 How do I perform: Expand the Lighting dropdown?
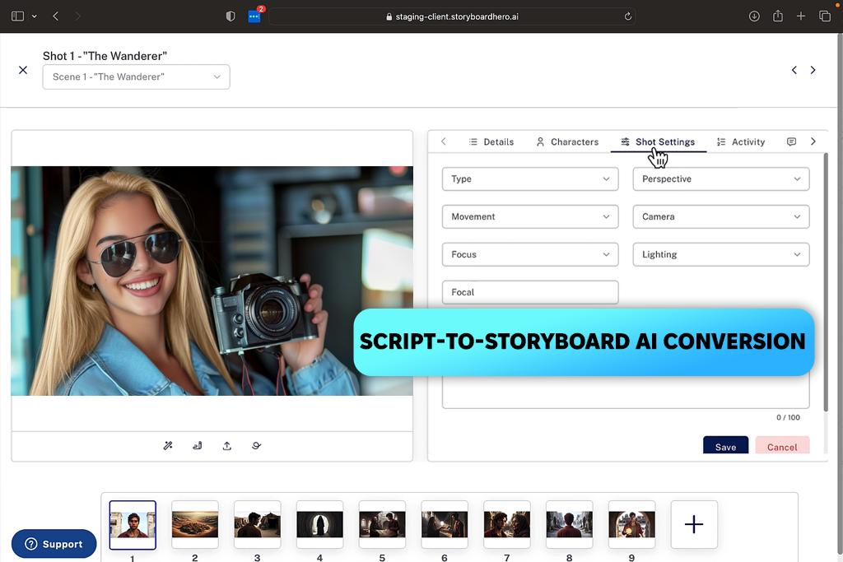pyautogui.click(x=721, y=254)
